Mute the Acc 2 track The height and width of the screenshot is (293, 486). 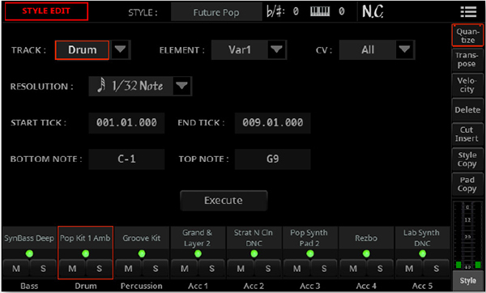(241, 268)
